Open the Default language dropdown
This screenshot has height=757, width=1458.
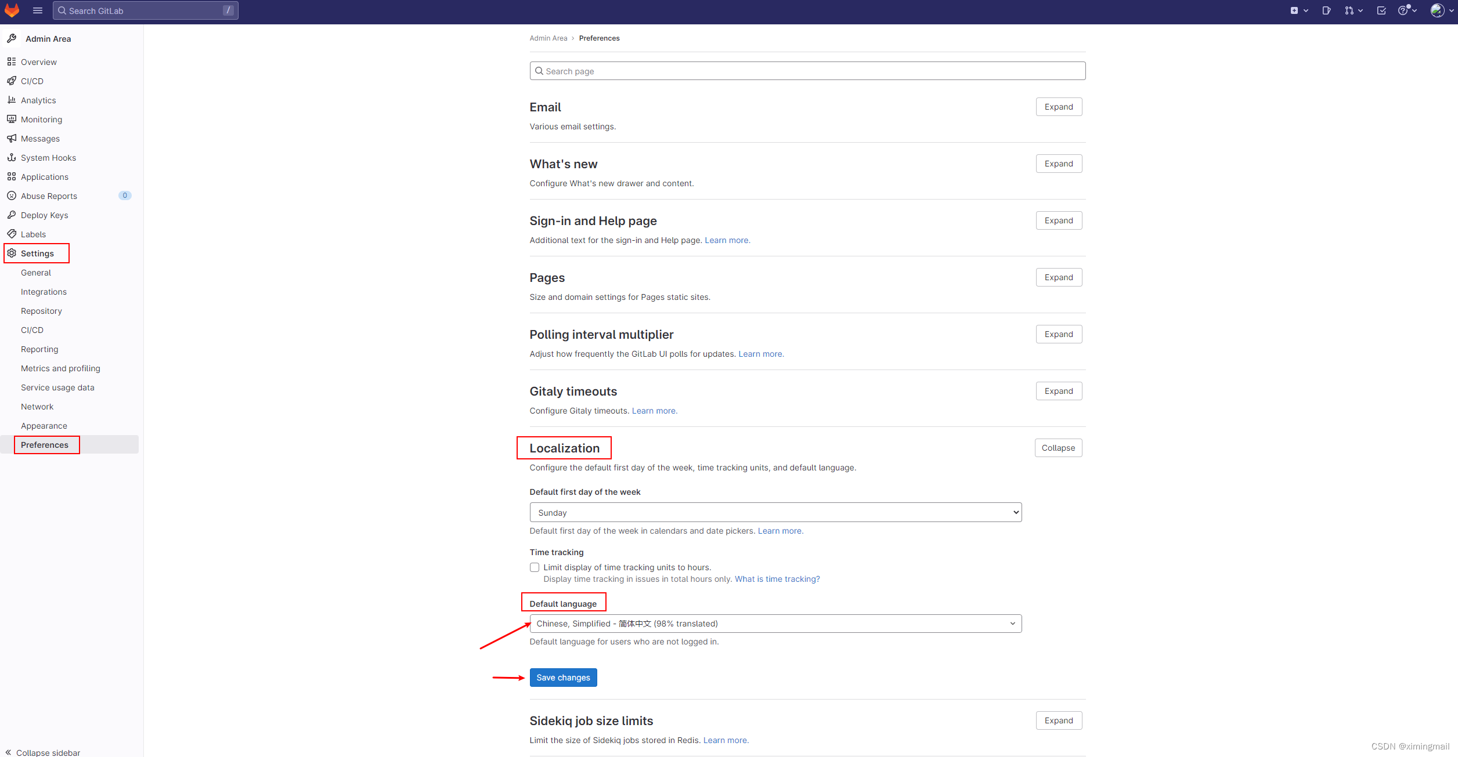point(775,624)
